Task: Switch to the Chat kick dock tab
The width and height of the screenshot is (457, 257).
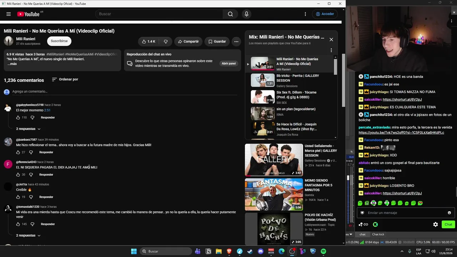Action: [378, 235]
